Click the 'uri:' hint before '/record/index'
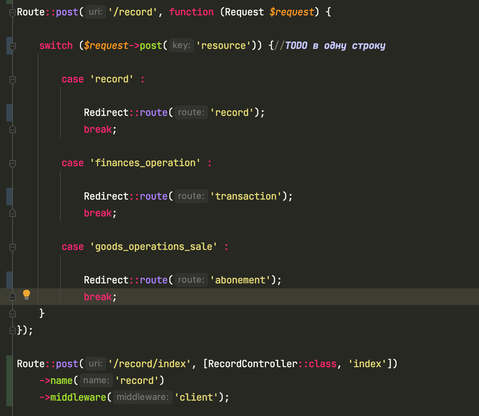 [95, 364]
